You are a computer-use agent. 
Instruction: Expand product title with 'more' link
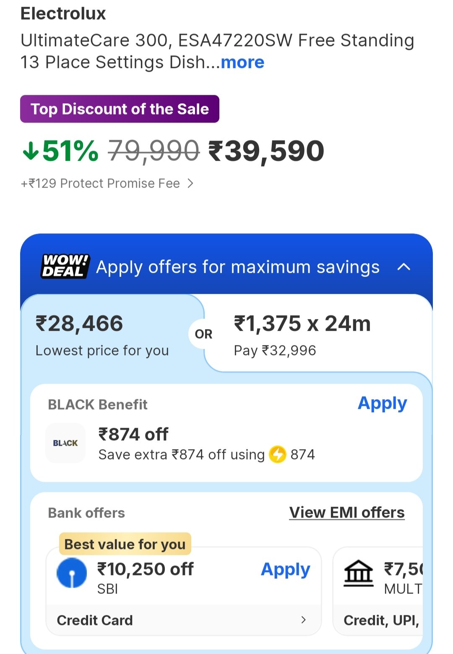[242, 63]
